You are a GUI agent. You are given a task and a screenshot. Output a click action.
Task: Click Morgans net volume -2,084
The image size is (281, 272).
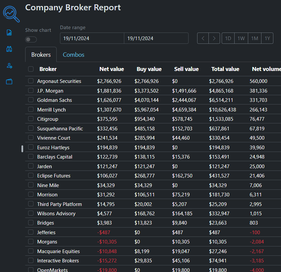tap(256, 242)
